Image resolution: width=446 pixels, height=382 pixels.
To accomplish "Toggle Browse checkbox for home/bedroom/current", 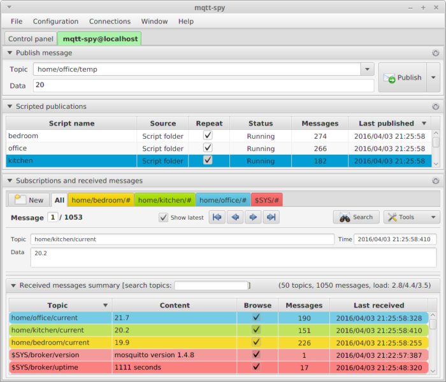I will pyautogui.click(x=256, y=342).
